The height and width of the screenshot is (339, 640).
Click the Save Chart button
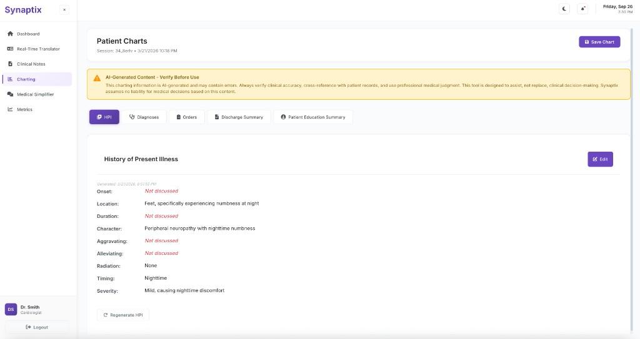coord(599,42)
